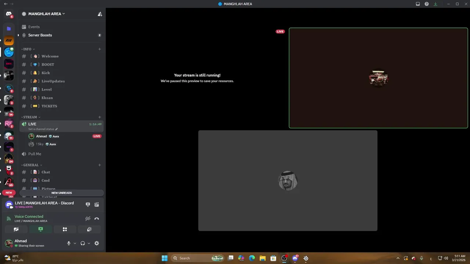This screenshot has height=264, width=470.
Task: Open the Cmd text channel
Action: coord(61,180)
